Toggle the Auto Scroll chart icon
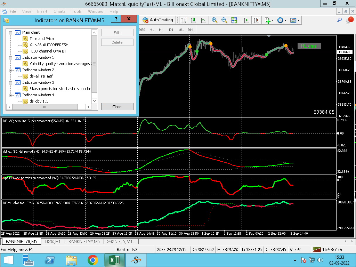 (246, 20)
